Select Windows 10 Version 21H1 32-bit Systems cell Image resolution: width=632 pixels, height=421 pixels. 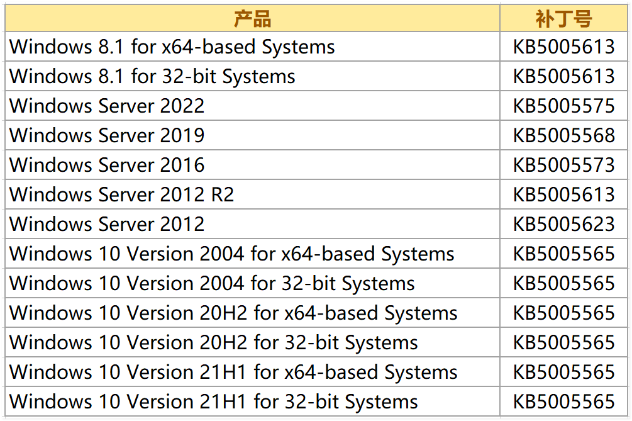(x=214, y=401)
